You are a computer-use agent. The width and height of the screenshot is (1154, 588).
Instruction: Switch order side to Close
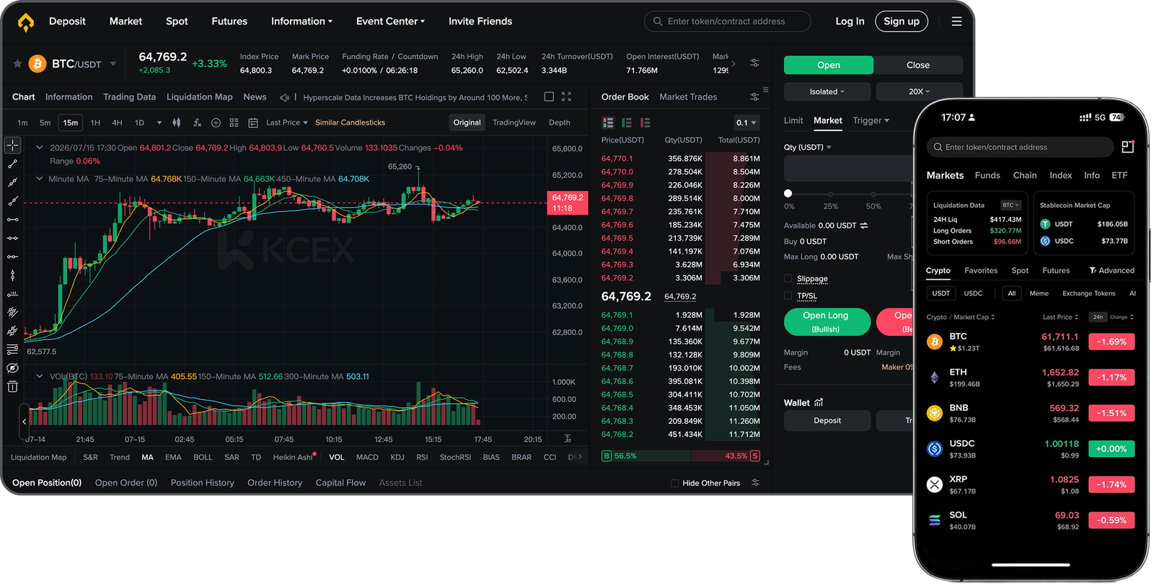(x=918, y=65)
